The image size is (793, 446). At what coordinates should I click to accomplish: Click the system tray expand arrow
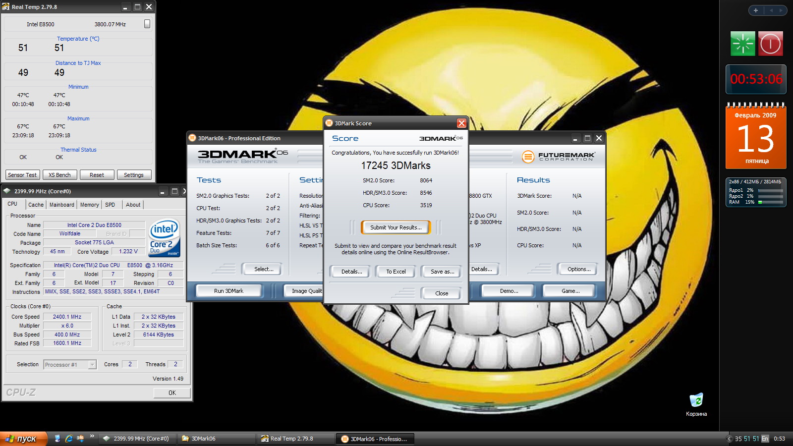click(729, 439)
